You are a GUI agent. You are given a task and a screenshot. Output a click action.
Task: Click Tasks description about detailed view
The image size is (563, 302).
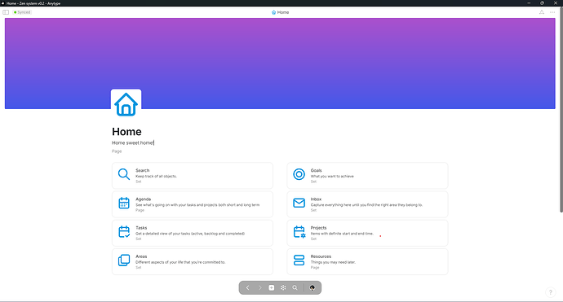[x=190, y=234]
